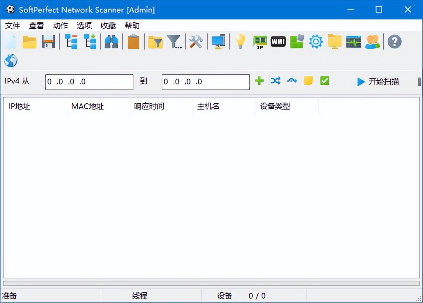Sort results by MAC地址 column header
This screenshot has height=303, width=423.
(87, 106)
